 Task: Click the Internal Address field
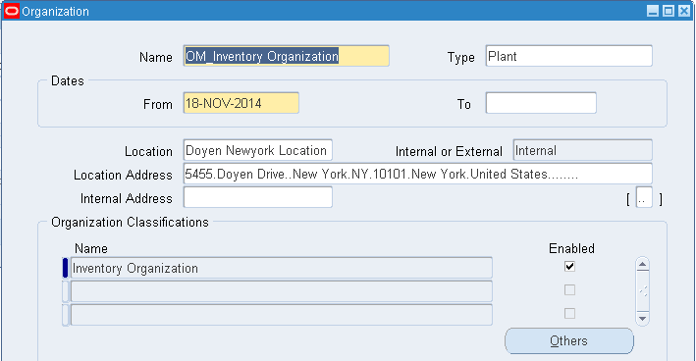258,197
